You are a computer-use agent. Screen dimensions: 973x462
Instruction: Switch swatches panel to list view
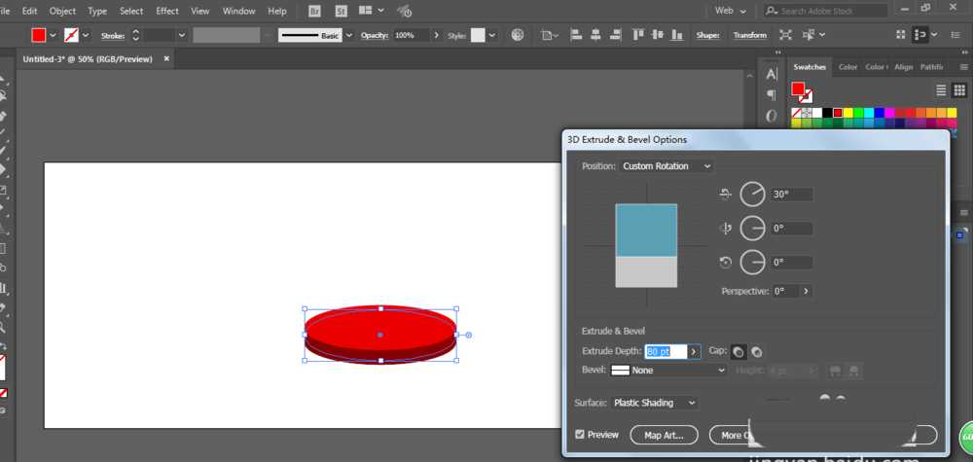(x=941, y=89)
